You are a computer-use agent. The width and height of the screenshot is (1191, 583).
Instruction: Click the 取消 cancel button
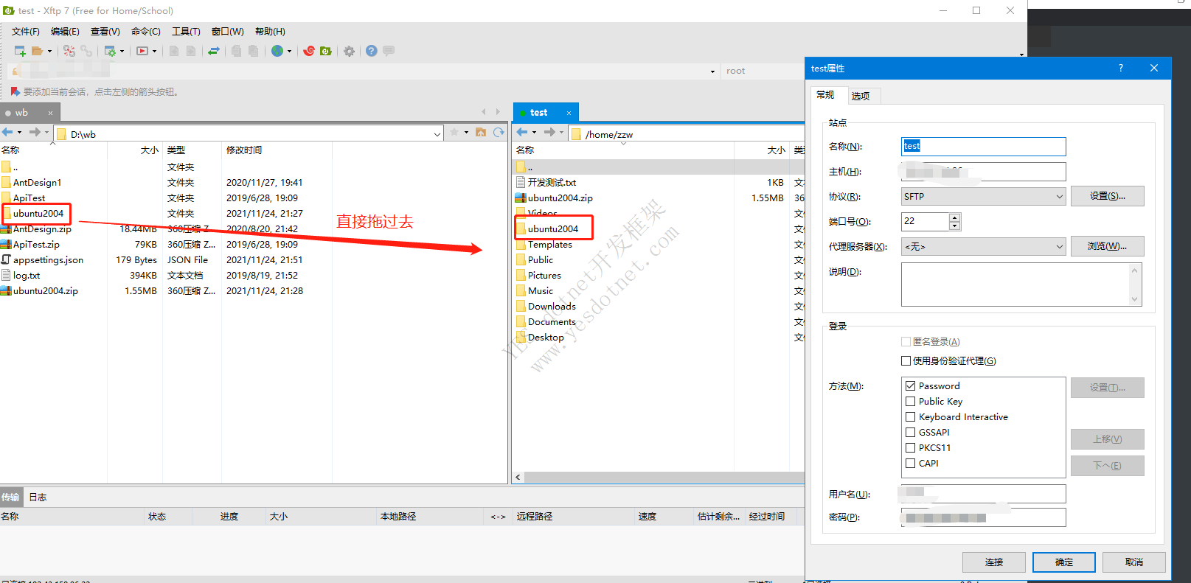pos(1134,562)
